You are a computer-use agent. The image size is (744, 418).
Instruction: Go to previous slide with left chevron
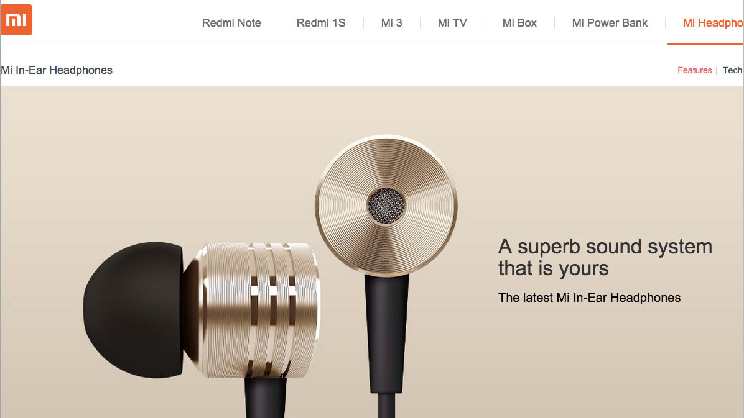[12, 303]
